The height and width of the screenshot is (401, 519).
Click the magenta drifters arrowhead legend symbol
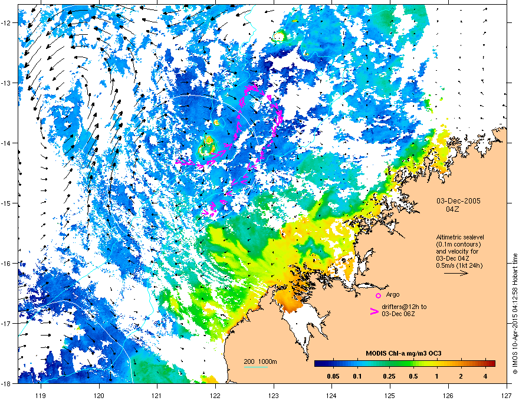375,311
